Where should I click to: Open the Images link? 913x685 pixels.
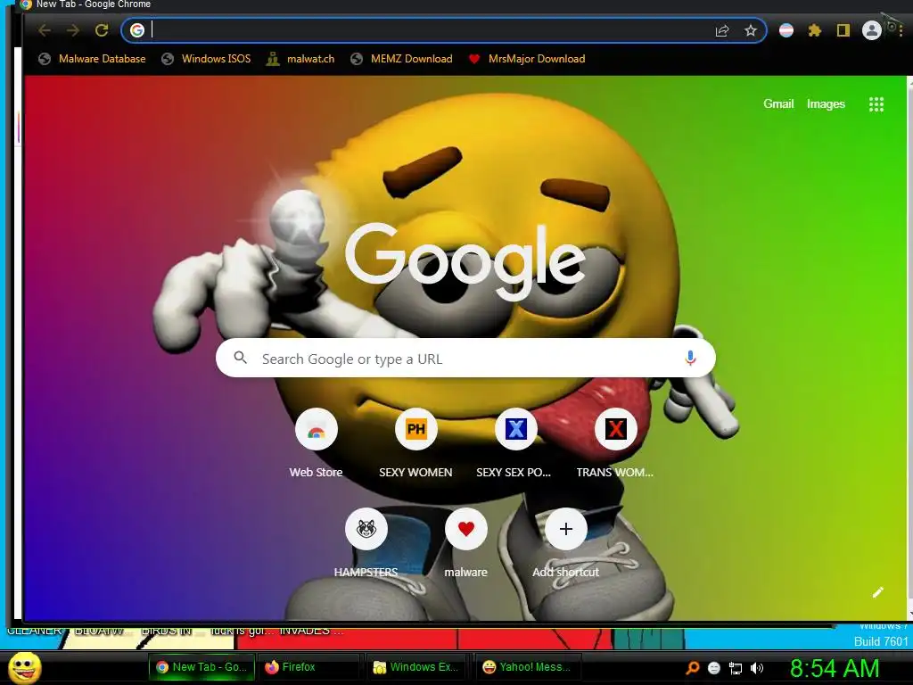(826, 104)
